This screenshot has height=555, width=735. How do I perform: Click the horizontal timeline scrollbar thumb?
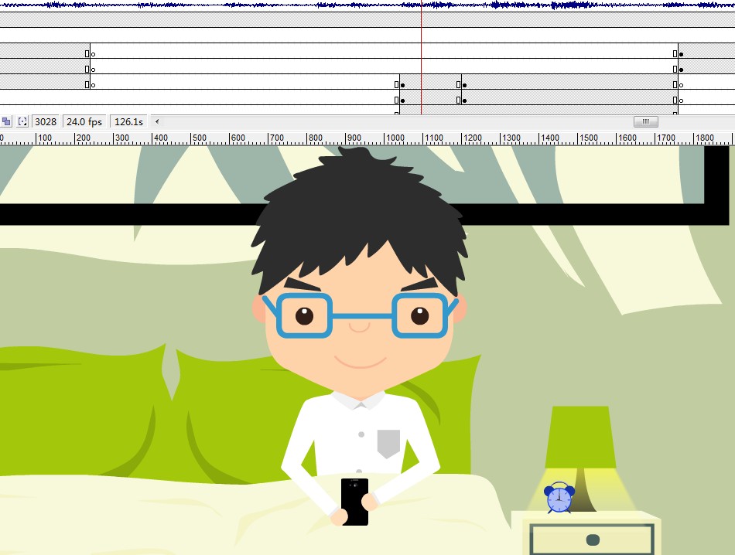click(645, 121)
